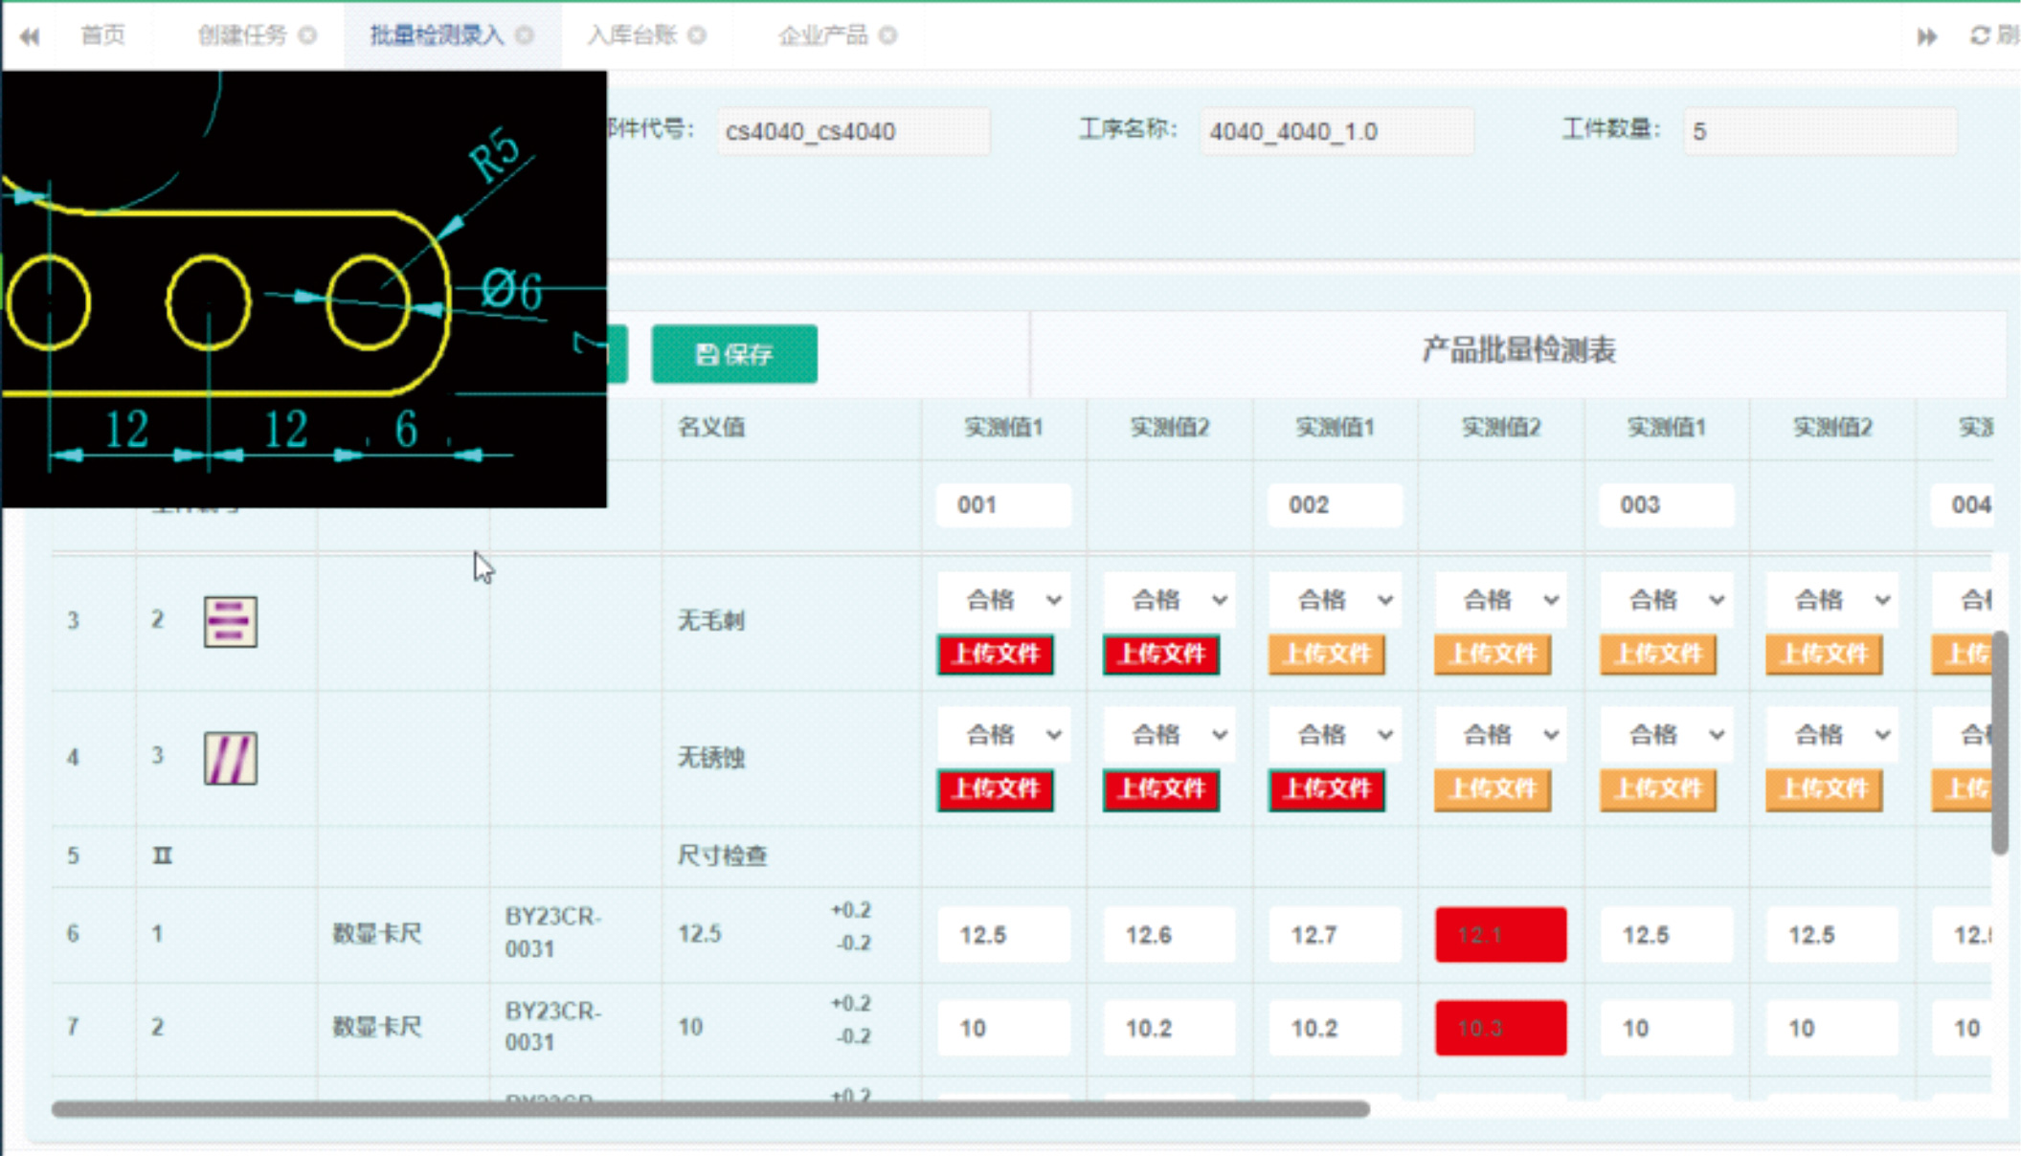Click the red highlighted 12.1 measurement cell

[x=1500, y=934]
